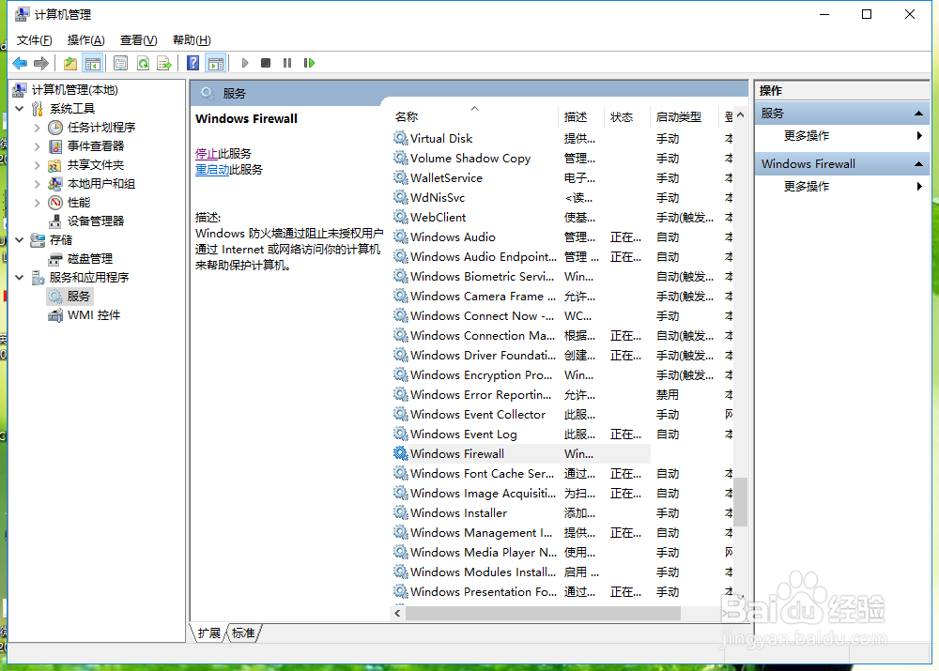Sort by the 名称 column header
The image size is (939, 671).
click(x=474, y=116)
